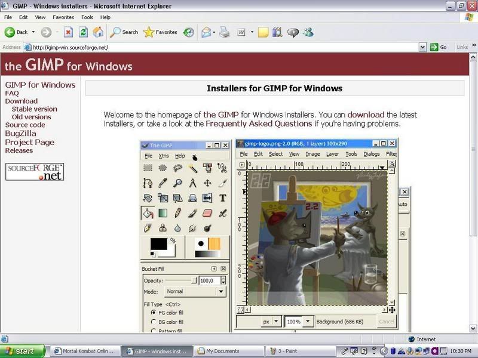Screen dimensions: 478x358
Task: Click the Back arrow icon in Internet Explorer
Action: click(x=10, y=32)
